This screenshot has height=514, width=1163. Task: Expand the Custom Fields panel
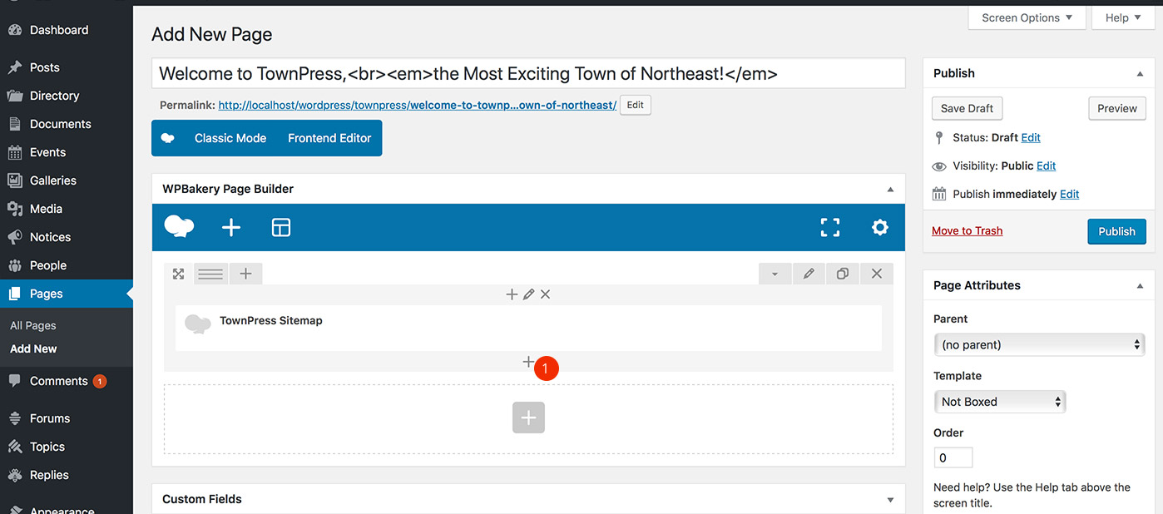coord(890,500)
